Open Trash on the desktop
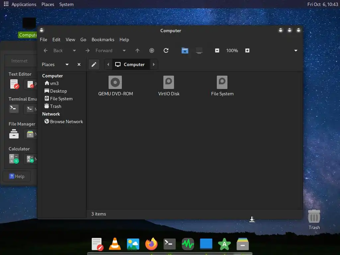The height and width of the screenshot is (255, 340). click(x=314, y=217)
